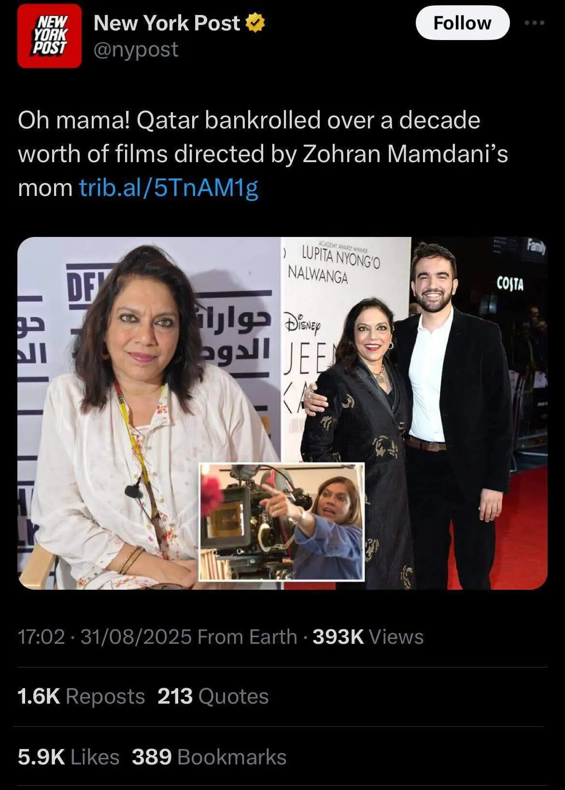
Task: Open the trib.al/5TnAM1g article link
Action: (x=169, y=188)
